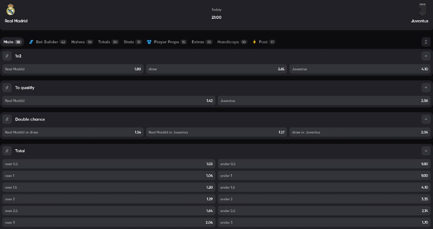Choose over 0.5 at 1.03
Image resolution: width=433 pixels, height=229 pixels.
pos(109,164)
